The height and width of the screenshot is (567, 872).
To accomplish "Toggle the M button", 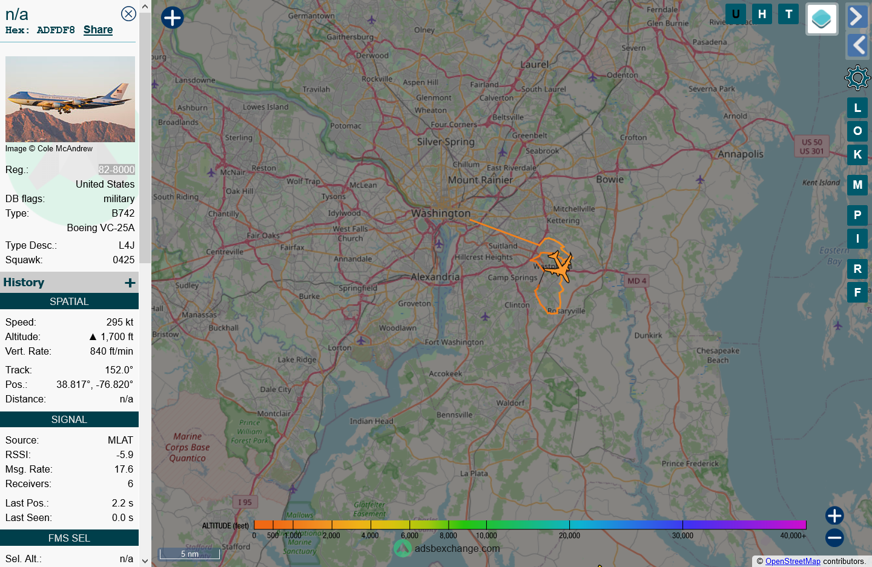I will [x=857, y=185].
